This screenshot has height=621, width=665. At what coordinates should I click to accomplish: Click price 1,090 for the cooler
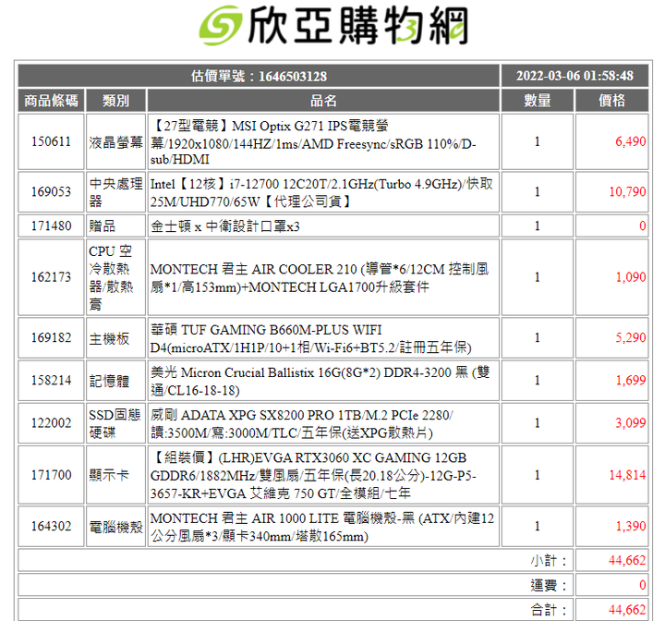click(x=630, y=277)
